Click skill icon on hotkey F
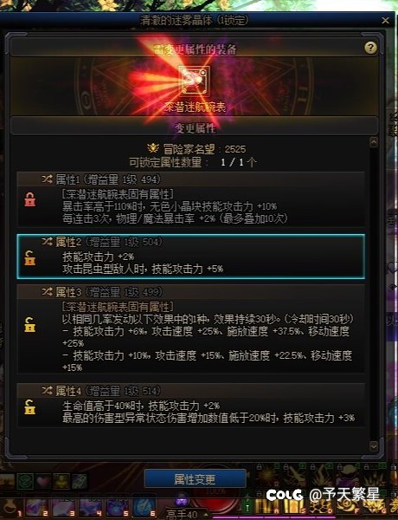 click(x=347, y=505)
